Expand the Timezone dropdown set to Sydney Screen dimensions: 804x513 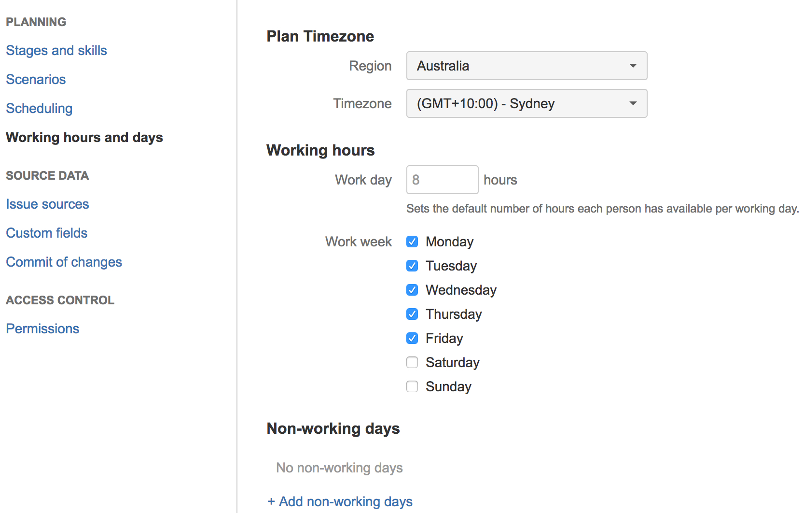pos(527,103)
